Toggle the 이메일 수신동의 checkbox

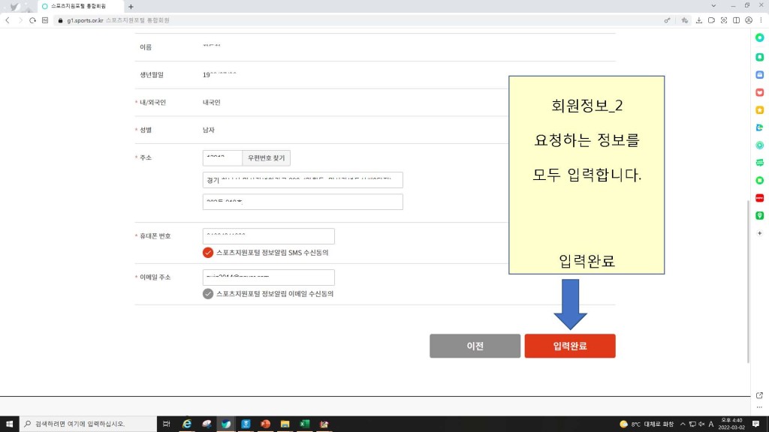point(208,294)
